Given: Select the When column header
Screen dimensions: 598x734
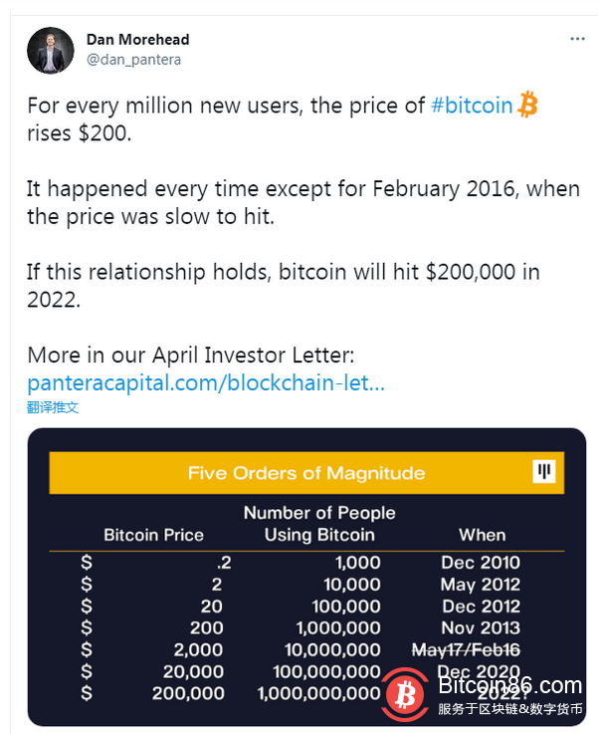Looking at the screenshot, I should 483,535.
